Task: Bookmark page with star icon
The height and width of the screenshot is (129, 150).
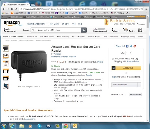Action: pos(142,9)
